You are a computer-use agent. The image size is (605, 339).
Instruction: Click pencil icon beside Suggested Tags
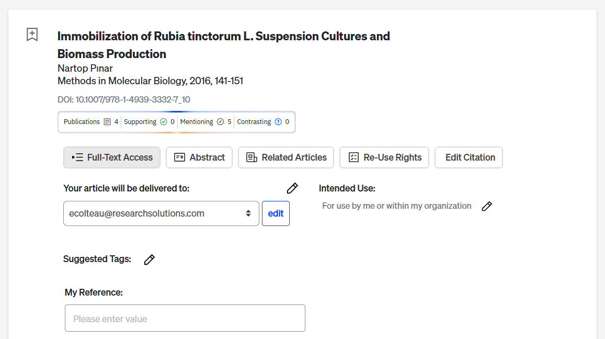pos(150,259)
